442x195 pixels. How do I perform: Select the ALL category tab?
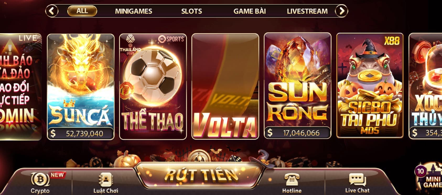pos(82,11)
